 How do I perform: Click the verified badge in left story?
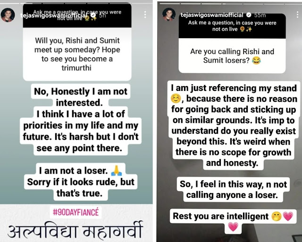pos(93,15)
